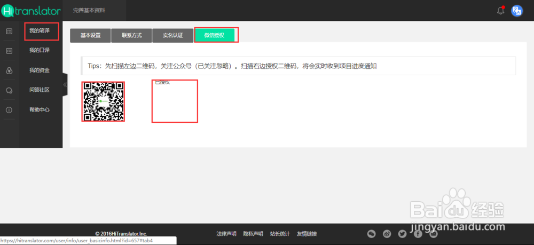534x245 pixels.
Task: Click the © 2016HiTranslator.Inc. copyright text
Action: [121, 234]
